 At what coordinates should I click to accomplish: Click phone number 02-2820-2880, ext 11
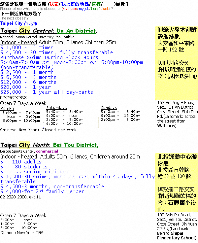click(20, 197)
